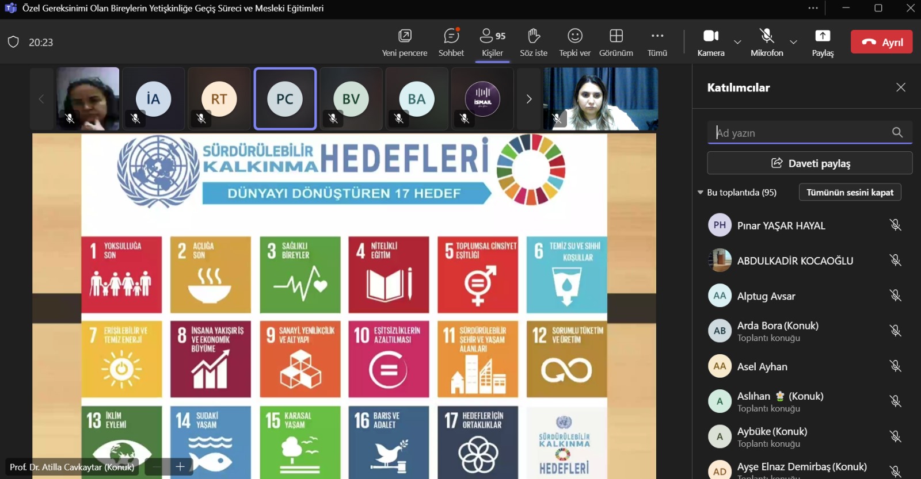Toggle the Mikrofon mute state
This screenshot has width=921, height=479.
coord(767,43)
